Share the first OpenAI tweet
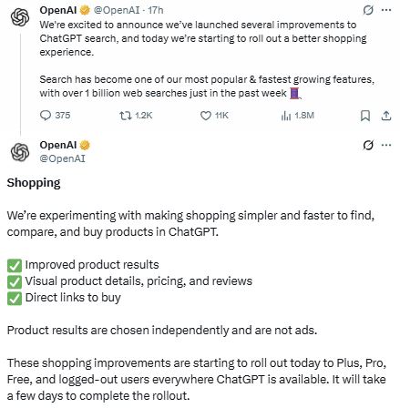400x408 pixels. pyautogui.click(x=386, y=116)
